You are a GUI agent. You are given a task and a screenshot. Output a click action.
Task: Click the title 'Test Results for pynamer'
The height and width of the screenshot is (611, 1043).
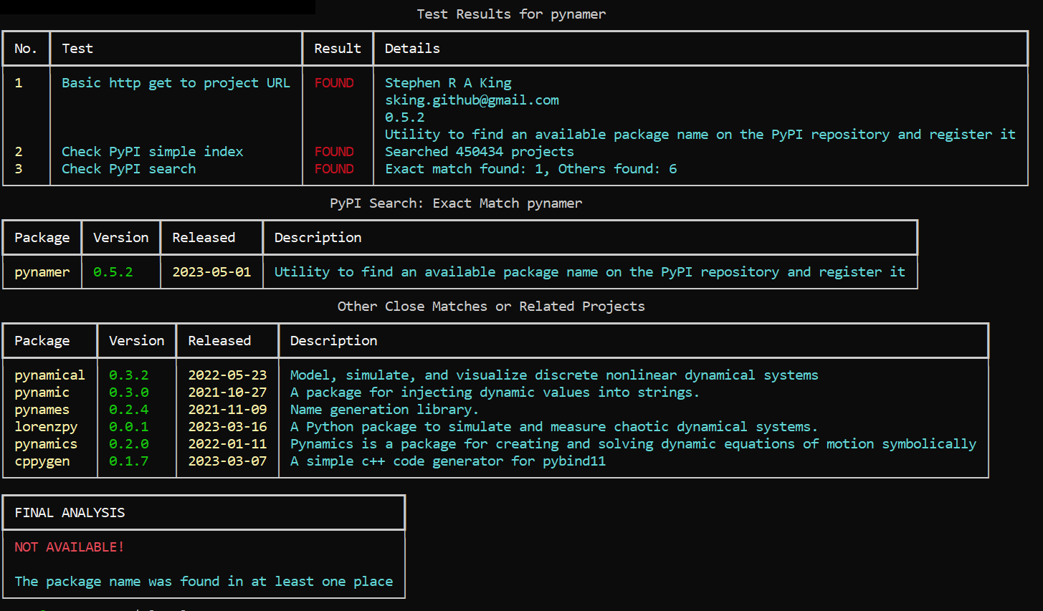[x=511, y=14]
